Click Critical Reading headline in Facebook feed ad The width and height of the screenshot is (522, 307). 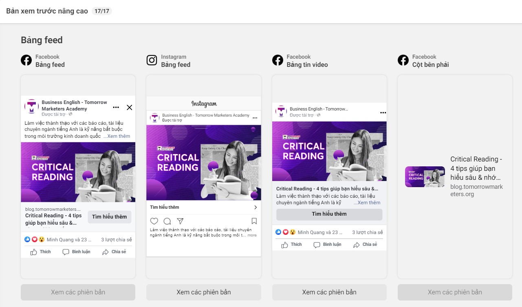coord(53,219)
